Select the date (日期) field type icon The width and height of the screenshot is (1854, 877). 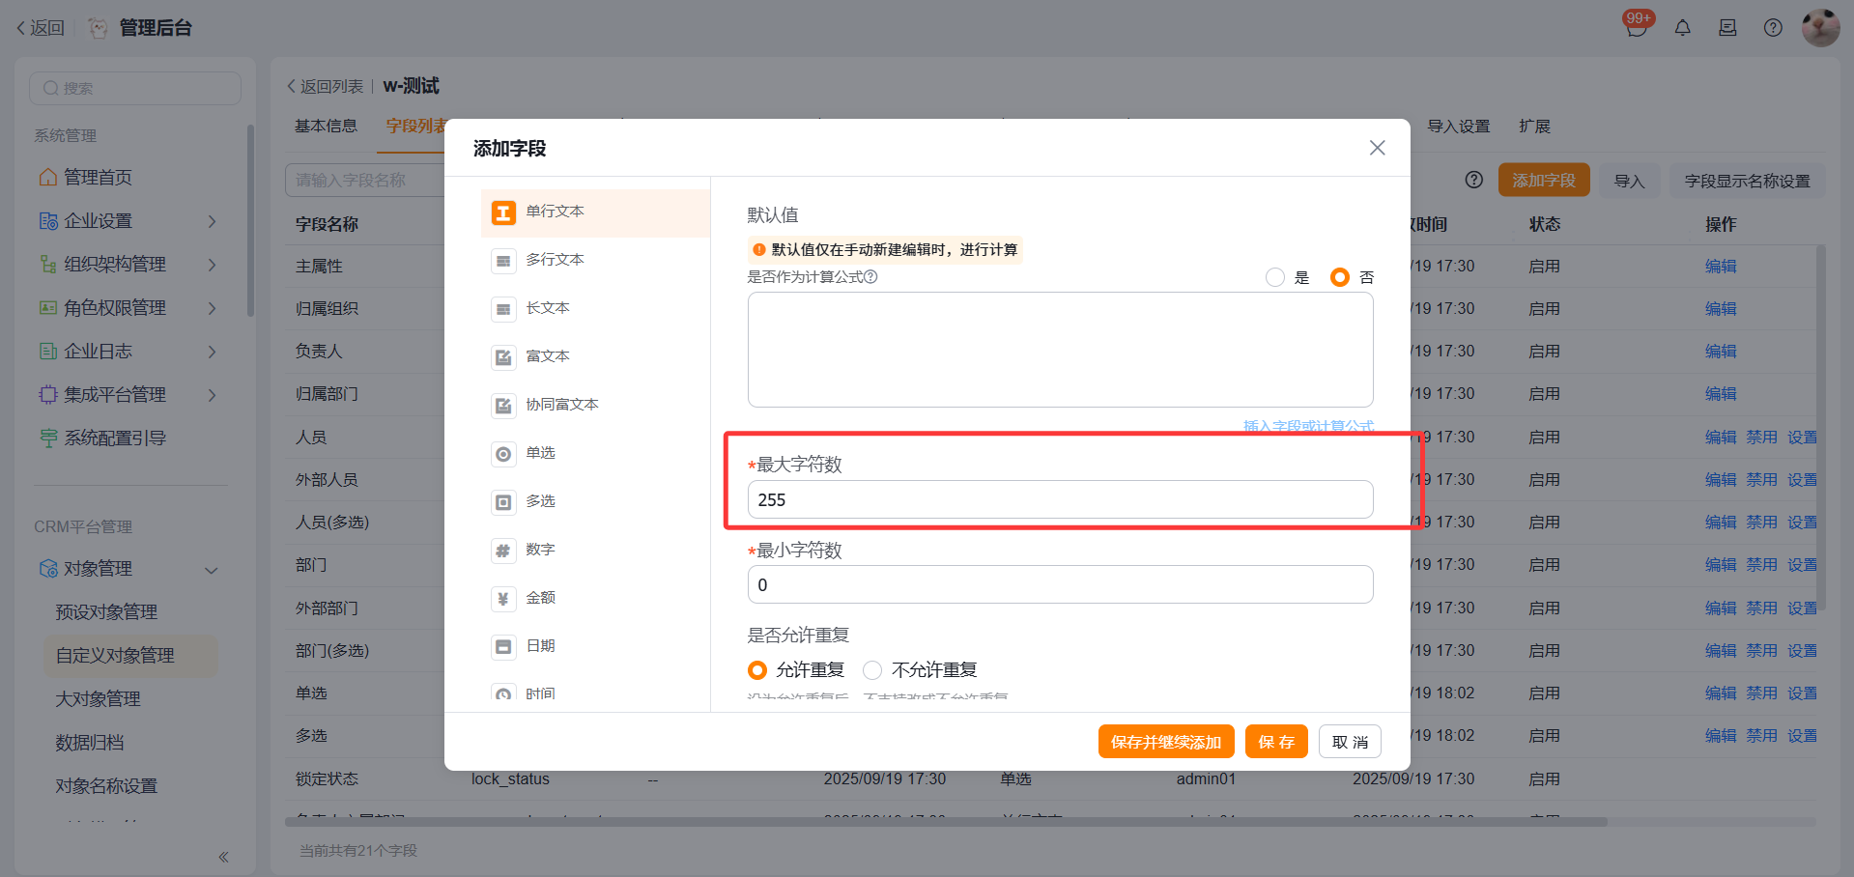pyautogui.click(x=503, y=647)
